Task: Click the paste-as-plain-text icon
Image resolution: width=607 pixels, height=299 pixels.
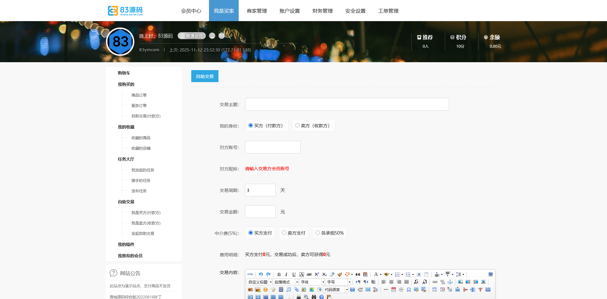Action: (x=365, y=274)
